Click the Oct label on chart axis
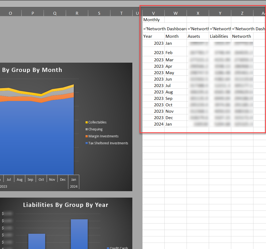 (41, 179)
